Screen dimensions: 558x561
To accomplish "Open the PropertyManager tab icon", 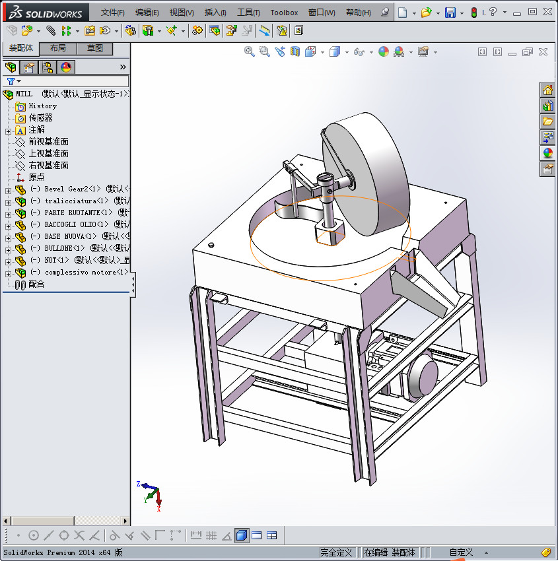I will [29, 67].
